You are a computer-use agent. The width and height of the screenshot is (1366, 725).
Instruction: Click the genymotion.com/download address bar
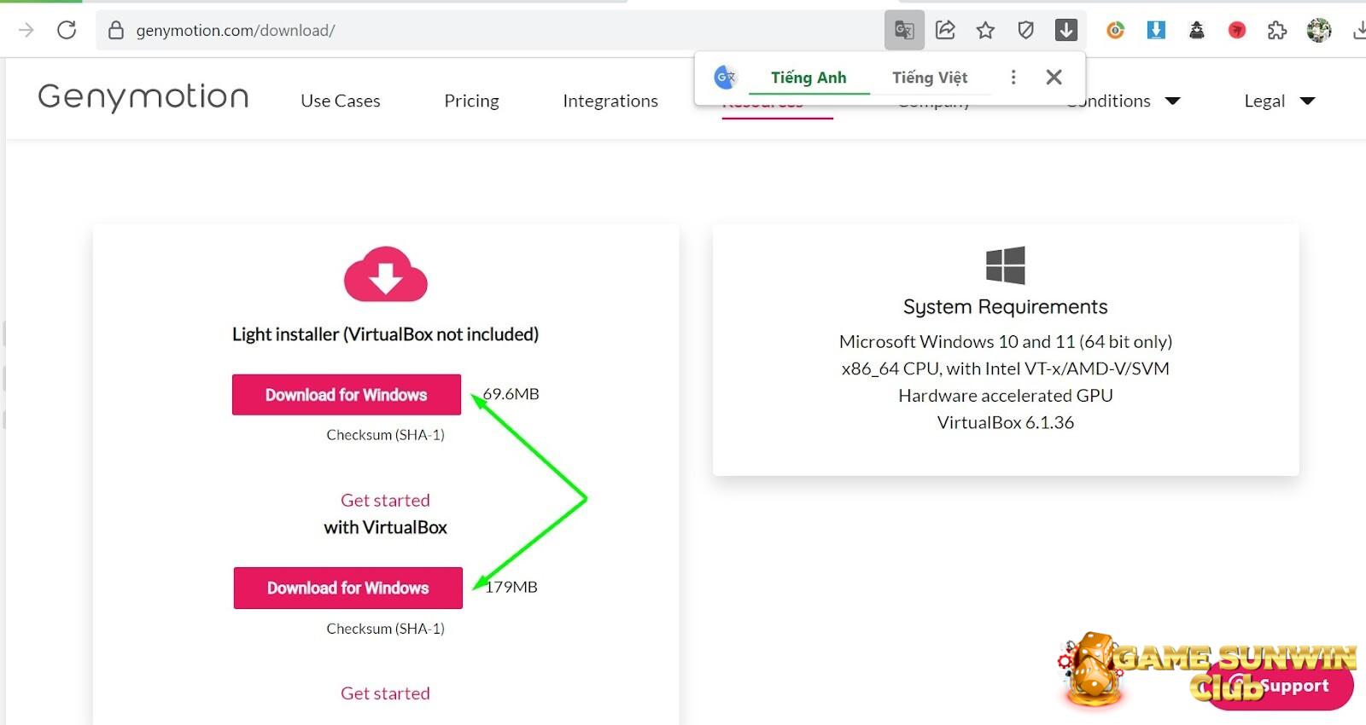coord(487,31)
